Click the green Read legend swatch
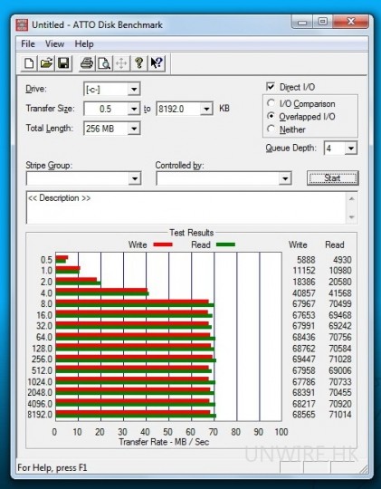381x489 pixels. [x=225, y=244]
